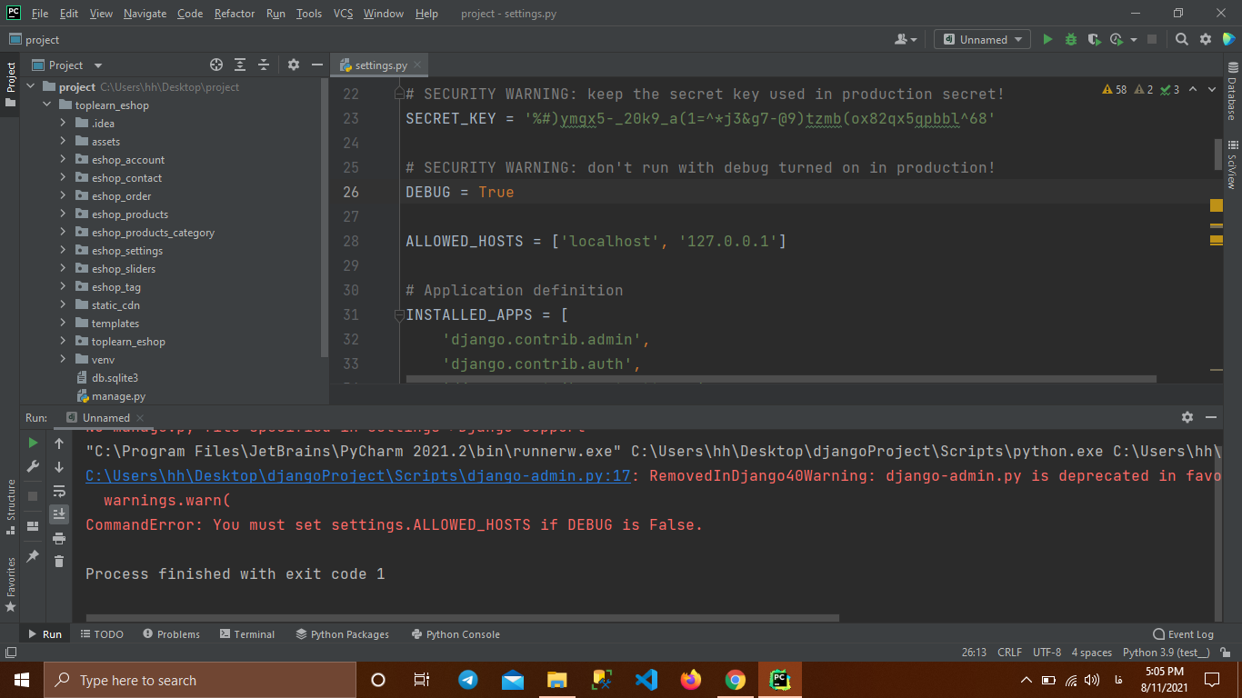This screenshot has width=1242, height=698.
Task: Switch to the Python Console tab
Action: [456, 634]
